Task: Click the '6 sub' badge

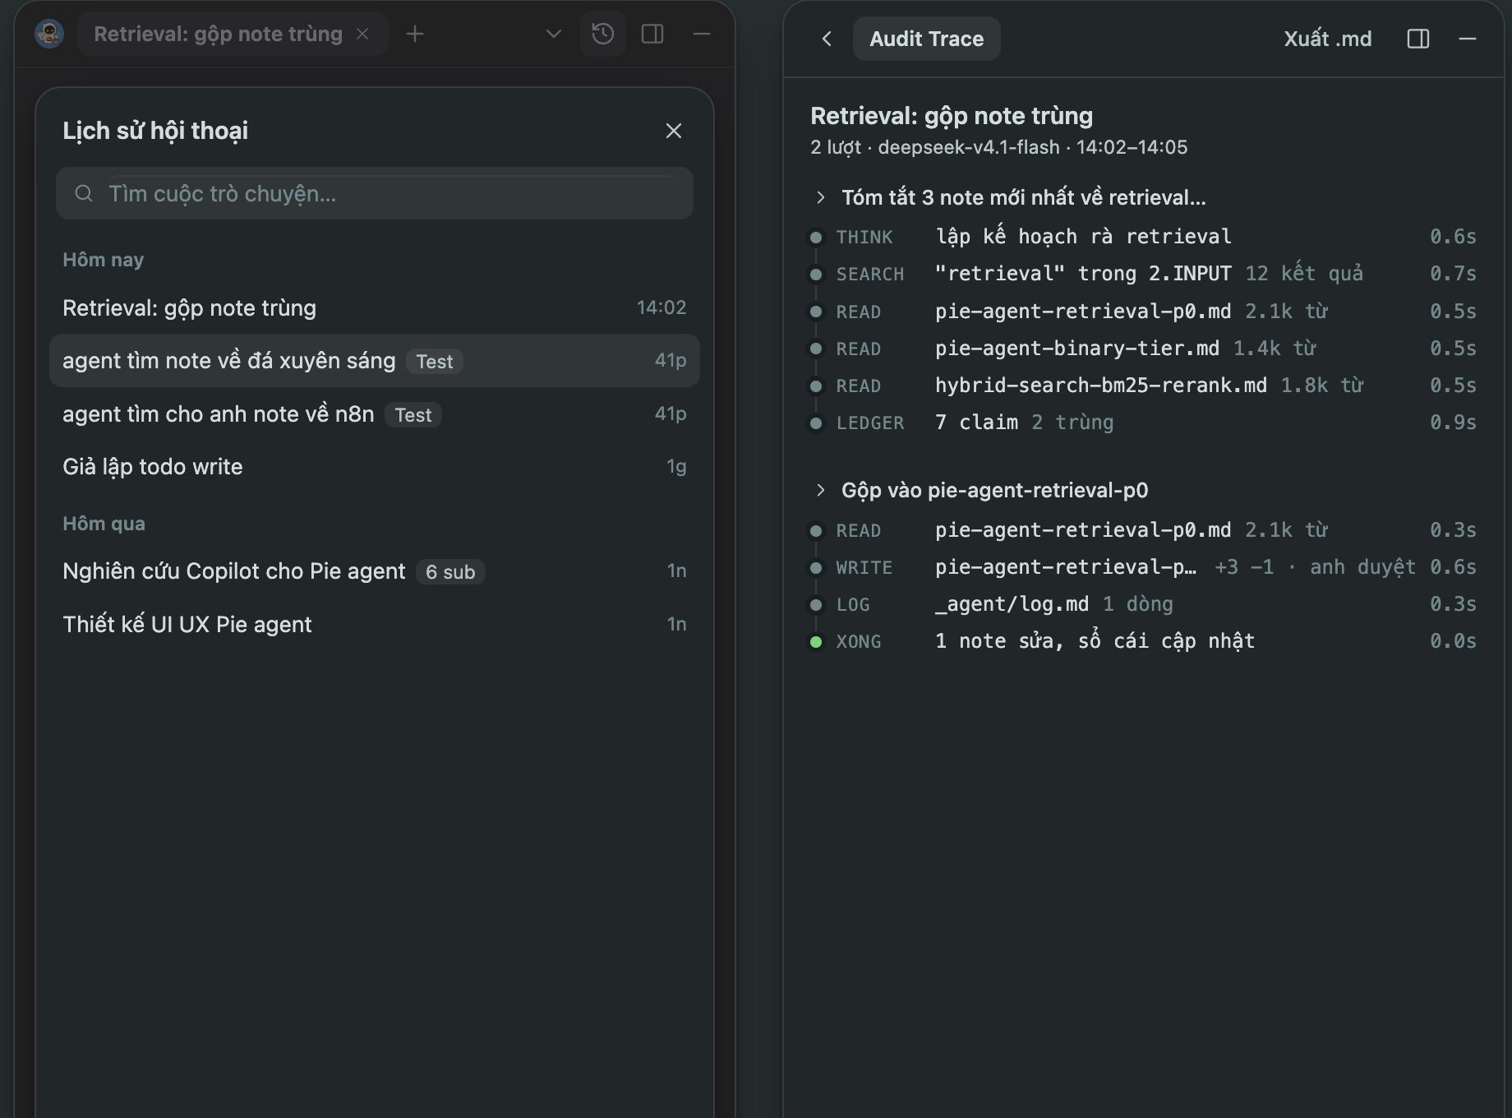Action: [x=450, y=571]
